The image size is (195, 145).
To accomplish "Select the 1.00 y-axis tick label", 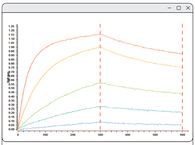I will click(11, 47).
